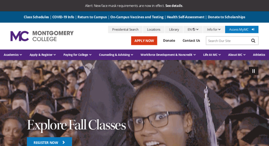Click into the Search Our Site field
The height and width of the screenshot is (146, 269).
coord(228,41)
